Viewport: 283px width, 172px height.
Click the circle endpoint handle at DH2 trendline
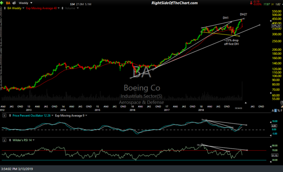pos(244,19)
